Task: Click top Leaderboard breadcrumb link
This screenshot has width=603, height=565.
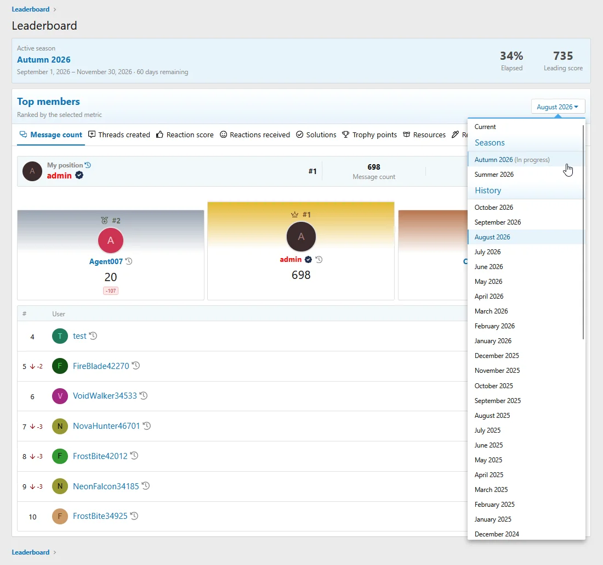Action: click(30, 9)
